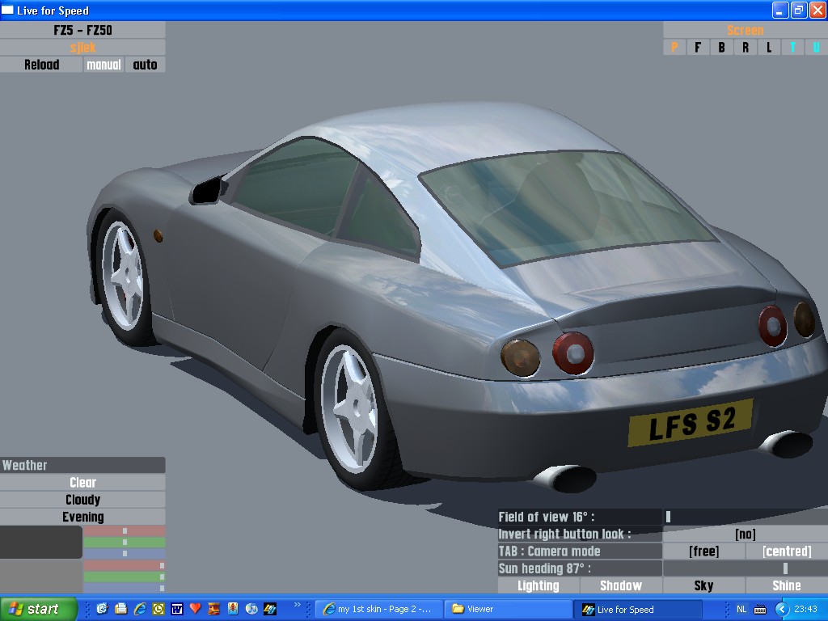Switch to the 'my 1st skin - Page 2' taskbar window
Screen dimensions: 828x621
click(x=378, y=610)
